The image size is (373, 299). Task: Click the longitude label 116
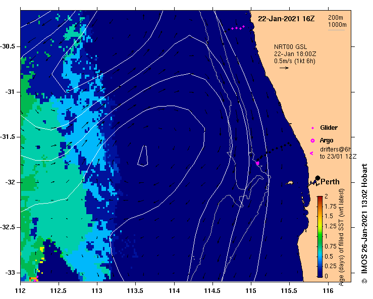(328, 291)
